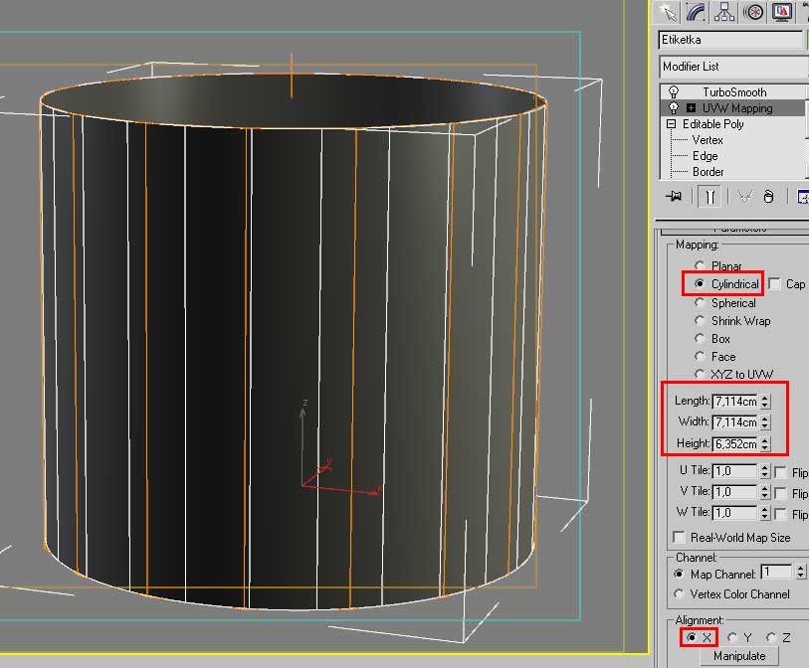Toggle the TurboSmooth lightbulb icon
The image size is (809, 668).
pyautogui.click(x=674, y=91)
